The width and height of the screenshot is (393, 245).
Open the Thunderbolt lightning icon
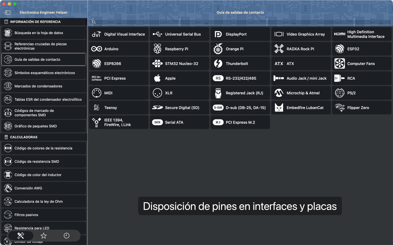point(218,64)
